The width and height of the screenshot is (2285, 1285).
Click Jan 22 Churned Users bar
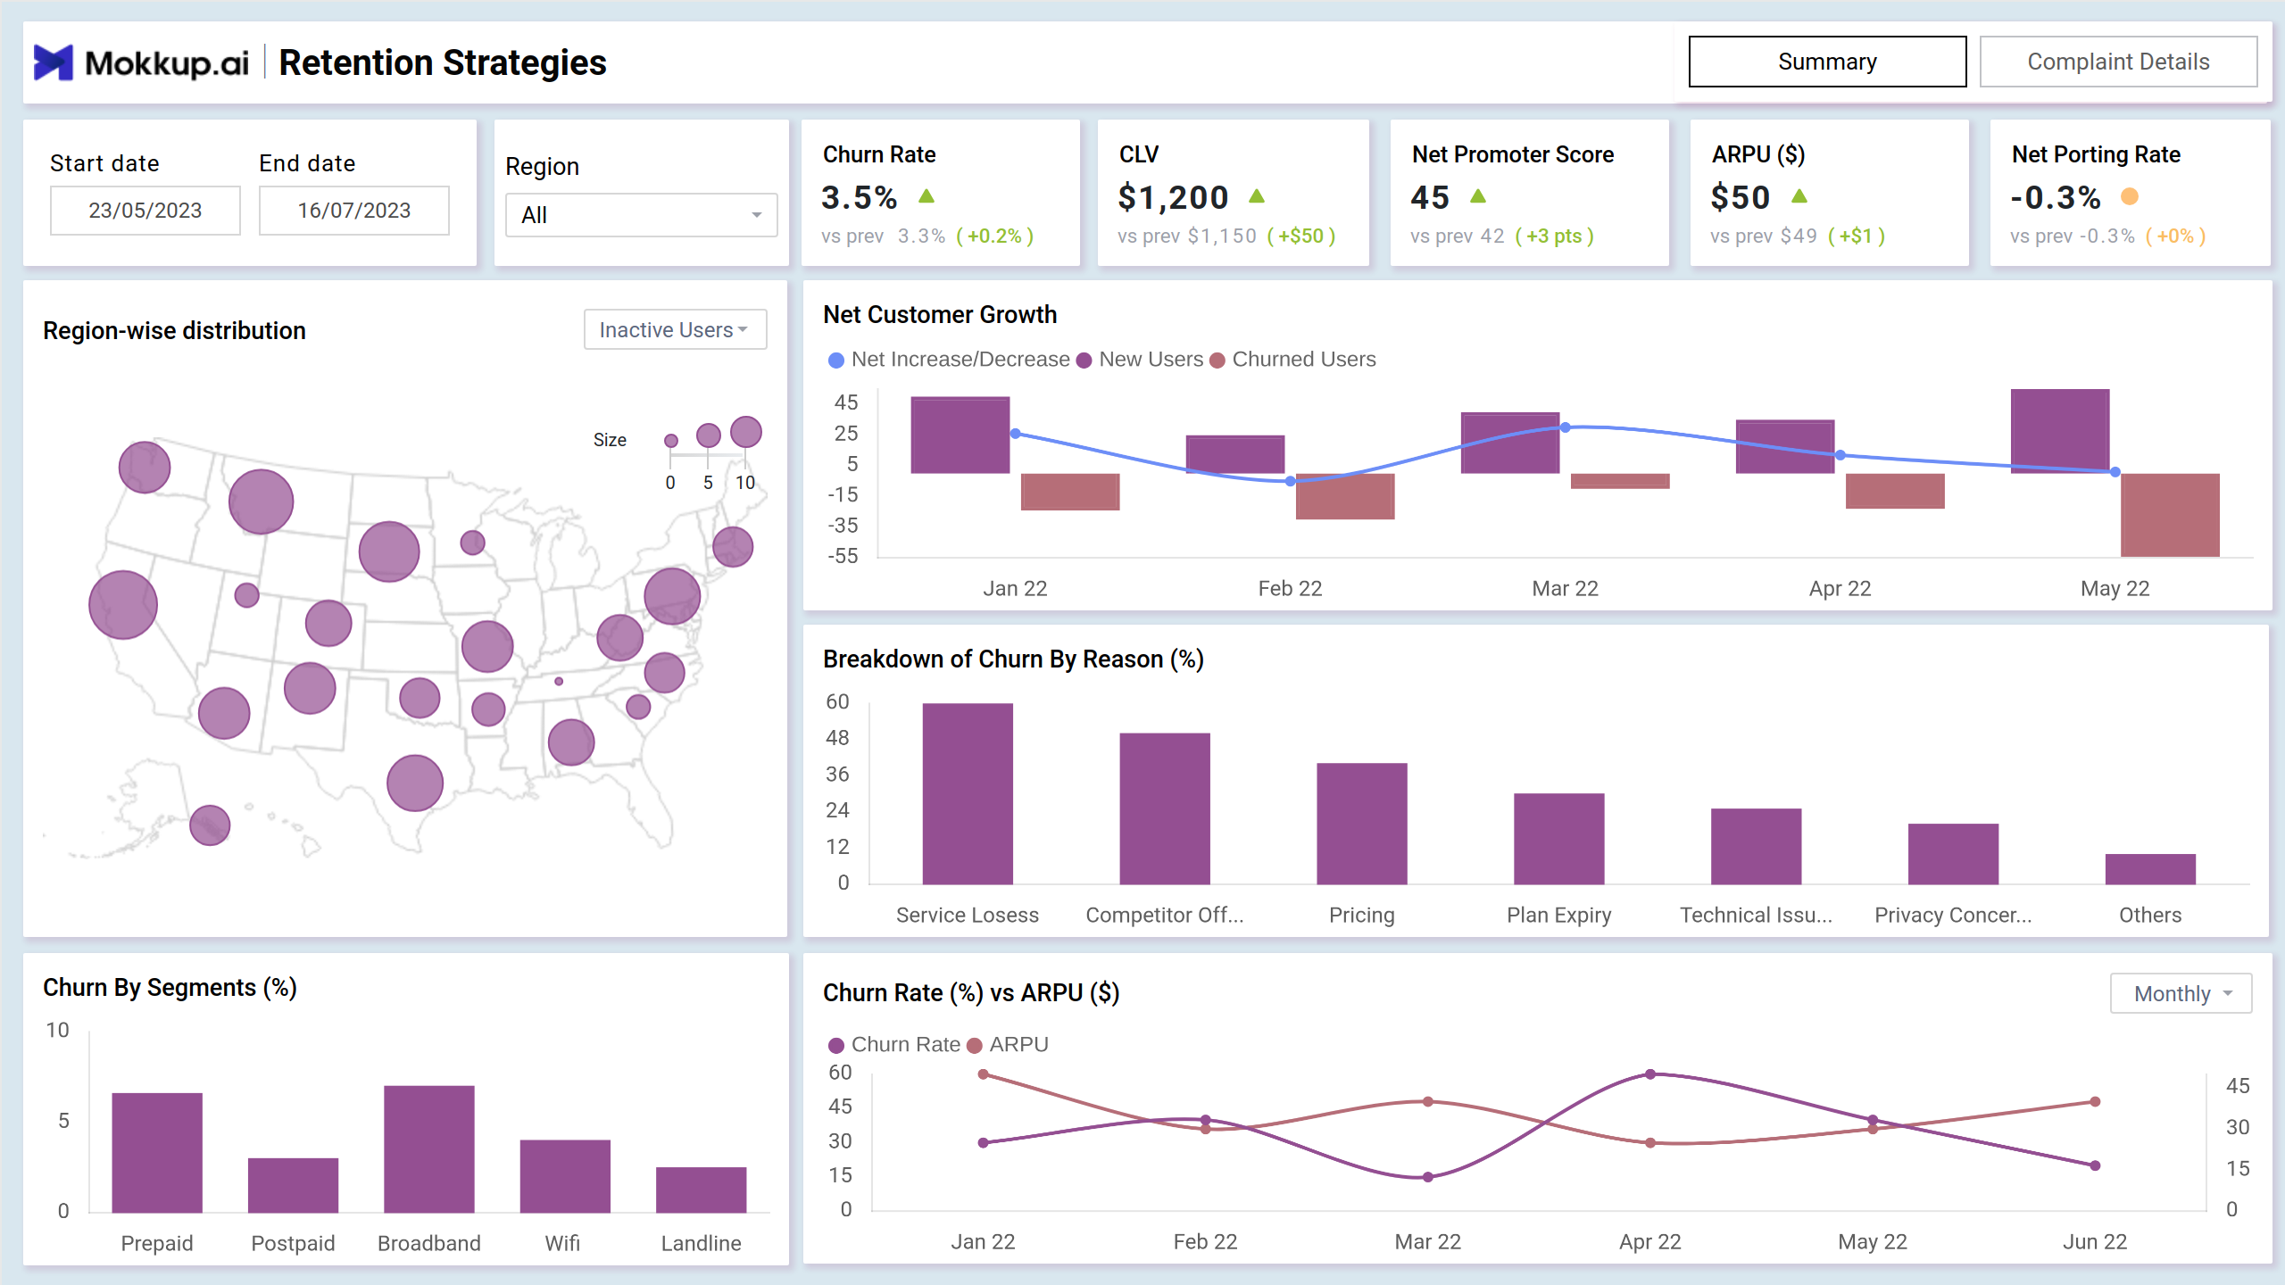pos(1070,492)
